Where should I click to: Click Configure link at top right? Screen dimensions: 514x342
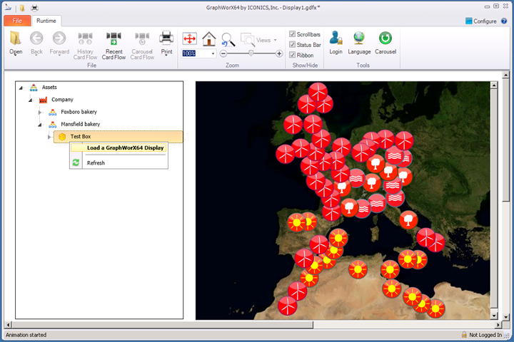pyautogui.click(x=485, y=21)
